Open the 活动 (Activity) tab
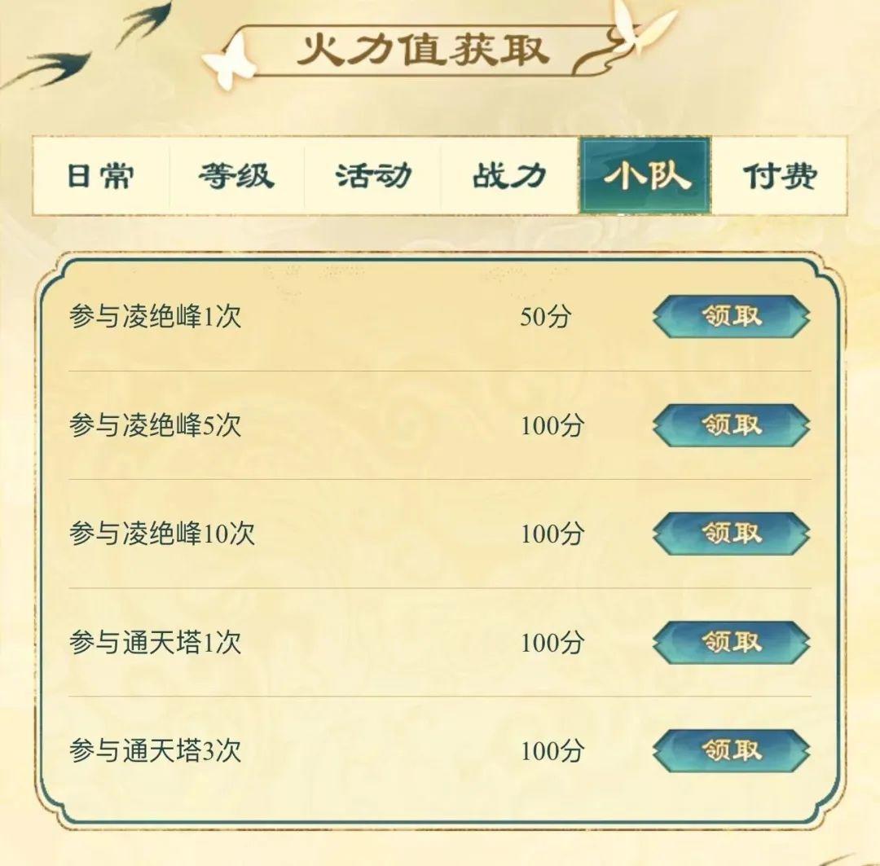 tap(371, 175)
